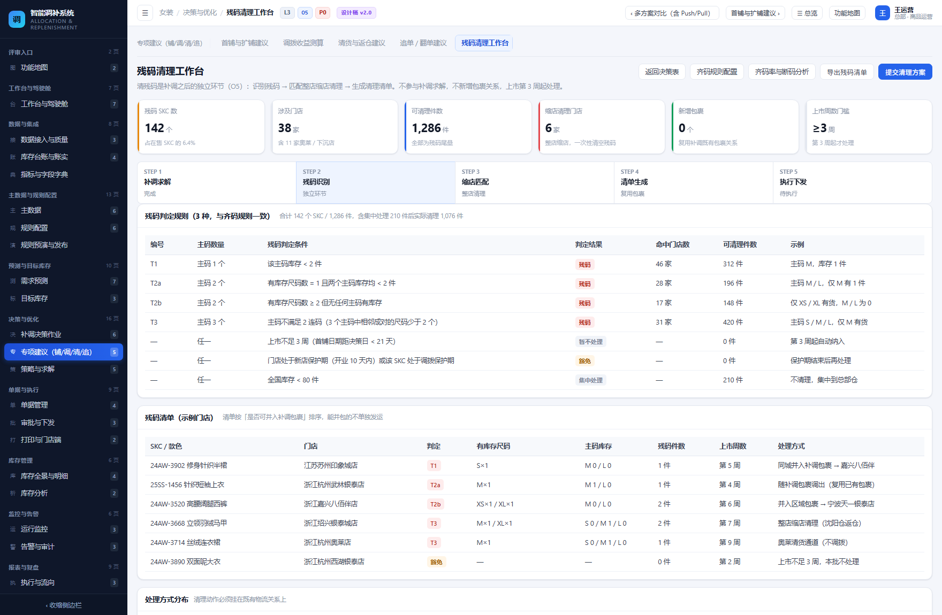942x615 pixels.
Task: Open 齐码率与断码分析 button
Action: point(782,72)
